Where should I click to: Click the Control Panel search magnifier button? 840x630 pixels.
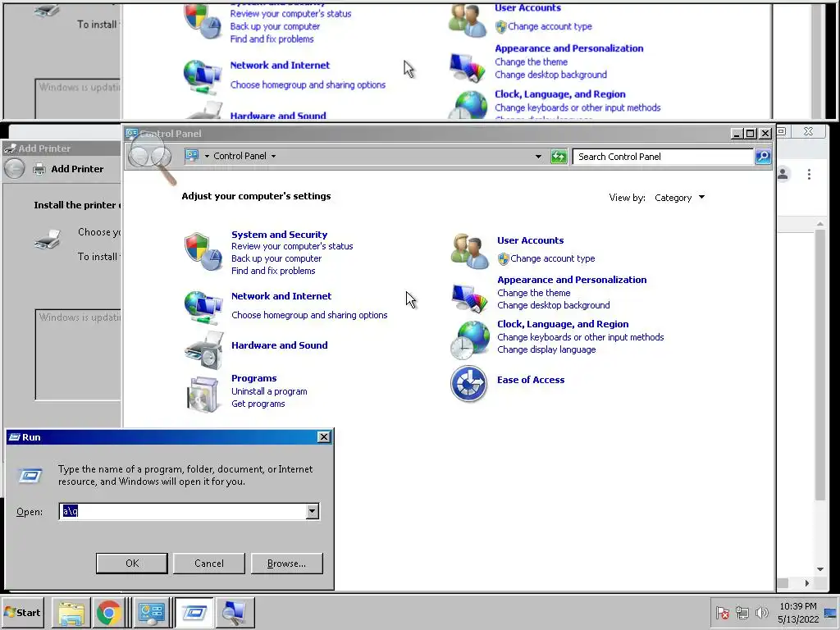(x=763, y=157)
